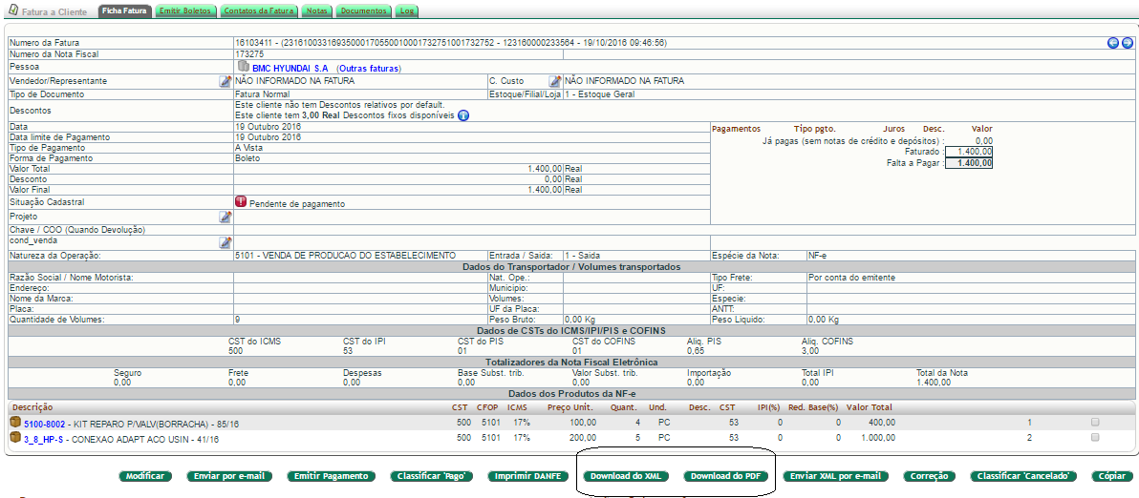Switch to the Log tab
The height and width of the screenshot is (498, 1139).
pos(407,11)
